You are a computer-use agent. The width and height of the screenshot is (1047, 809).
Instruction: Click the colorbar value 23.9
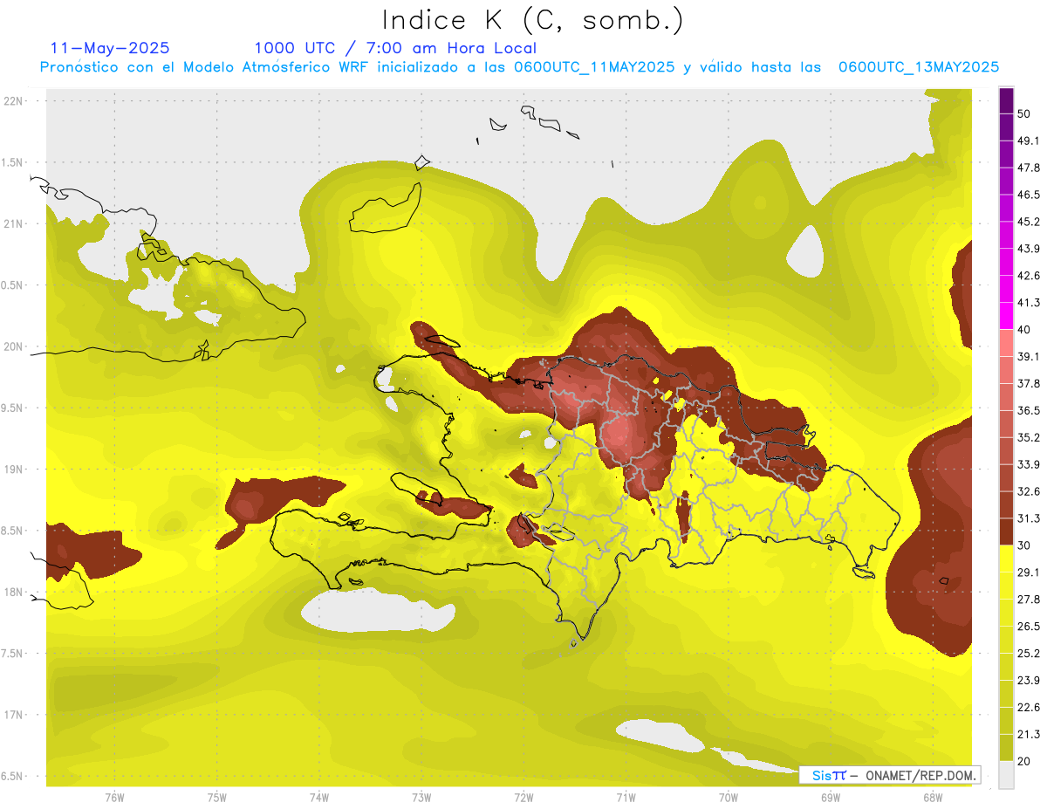point(1029,681)
